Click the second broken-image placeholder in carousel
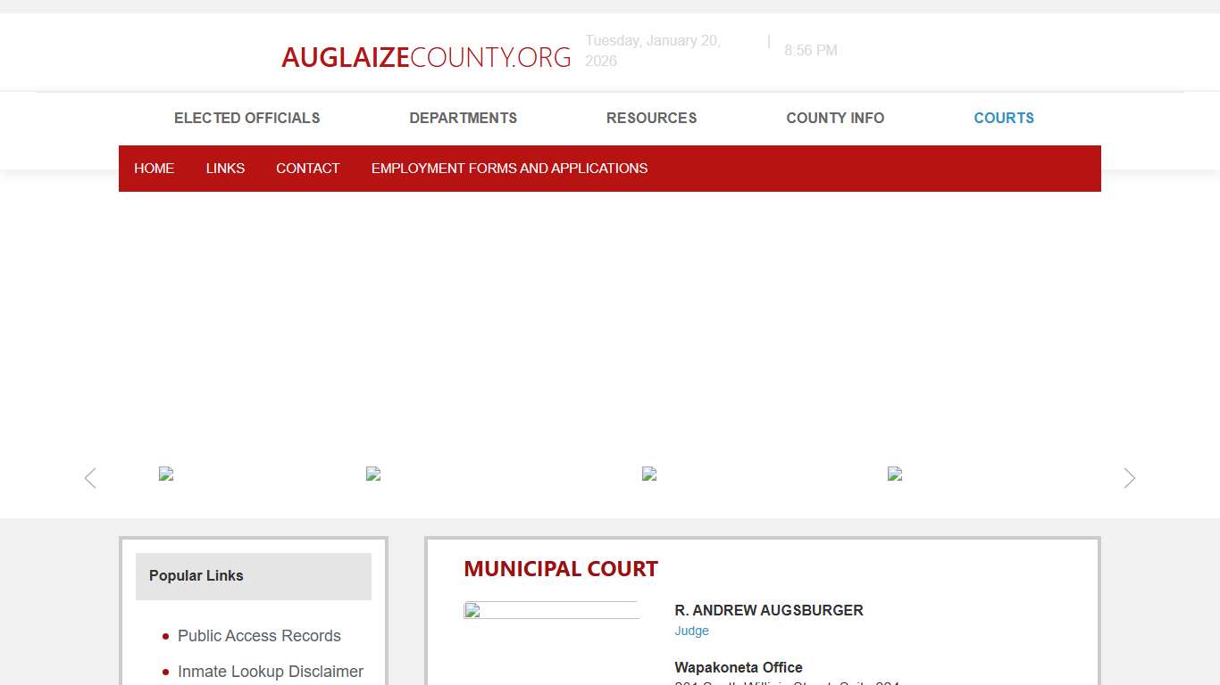1220x685 pixels. point(373,474)
